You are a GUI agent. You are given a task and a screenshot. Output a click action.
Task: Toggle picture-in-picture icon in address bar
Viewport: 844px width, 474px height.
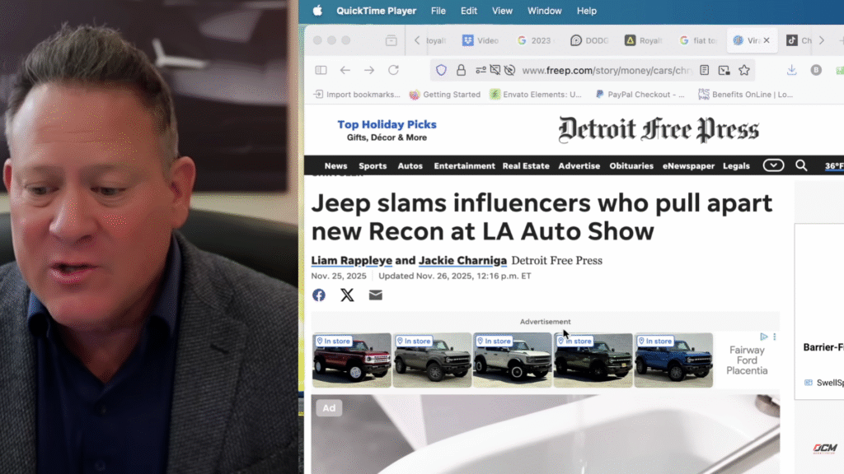click(724, 71)
